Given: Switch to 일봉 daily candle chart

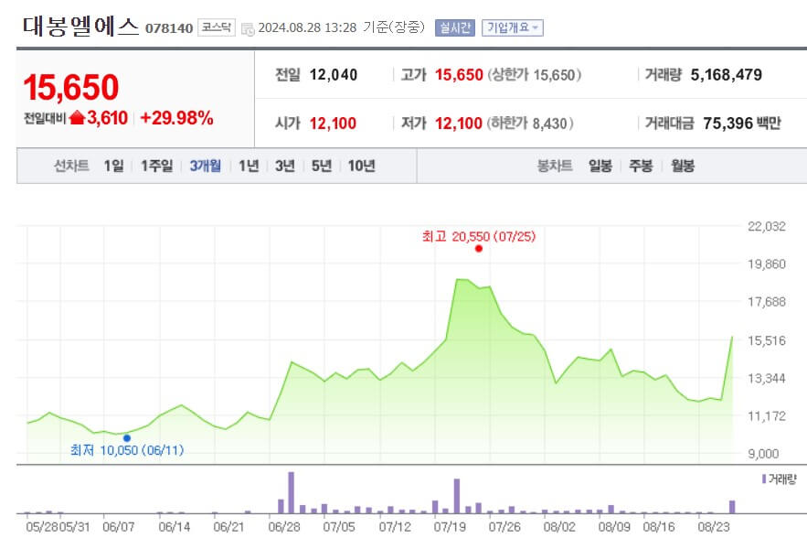Looking at the screenshot, I should click(x=598, y=167).
